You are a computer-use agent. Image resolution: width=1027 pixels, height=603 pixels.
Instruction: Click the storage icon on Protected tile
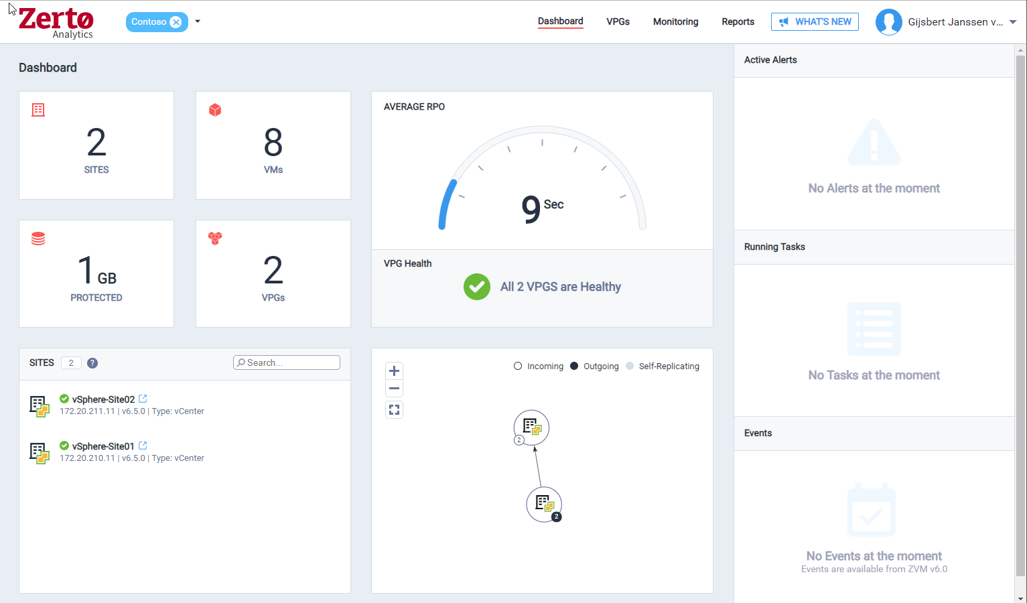pos(38,238)
